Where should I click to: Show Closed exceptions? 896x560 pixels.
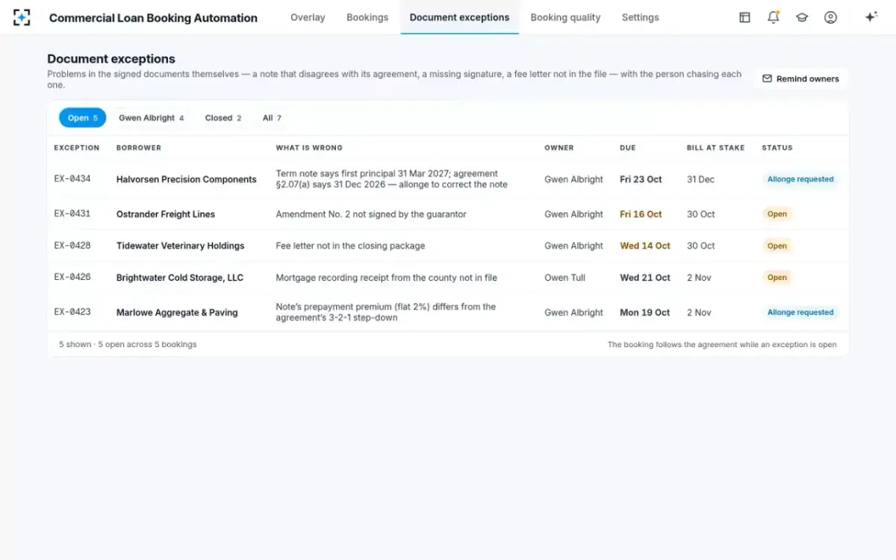pos(223,118)
